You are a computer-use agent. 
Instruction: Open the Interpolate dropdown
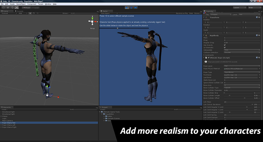coord(242,50)
